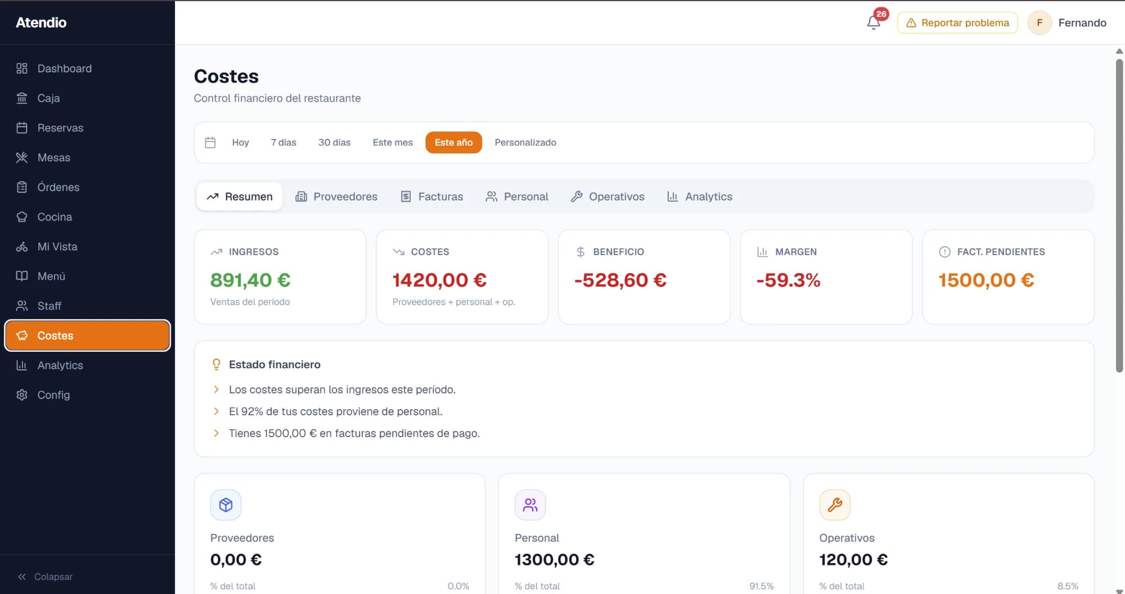1125x594 pixels.
Task: Click the Atendio logo
Action: point(41,22)
